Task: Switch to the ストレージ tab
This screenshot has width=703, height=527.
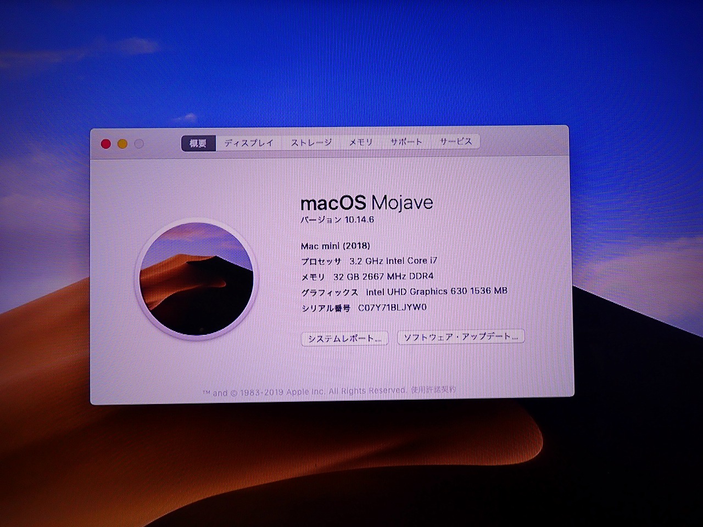Action: point(311,143)
